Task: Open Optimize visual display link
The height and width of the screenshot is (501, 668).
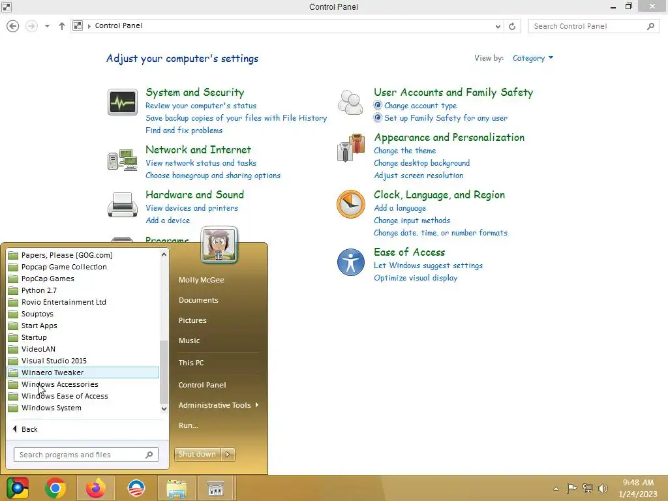Action: 416,278
